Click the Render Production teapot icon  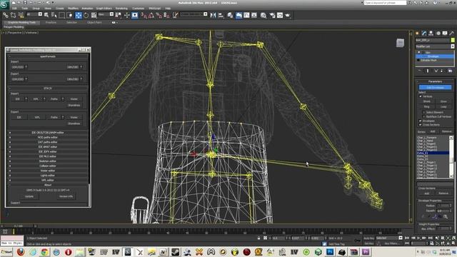tap(288, 15)
